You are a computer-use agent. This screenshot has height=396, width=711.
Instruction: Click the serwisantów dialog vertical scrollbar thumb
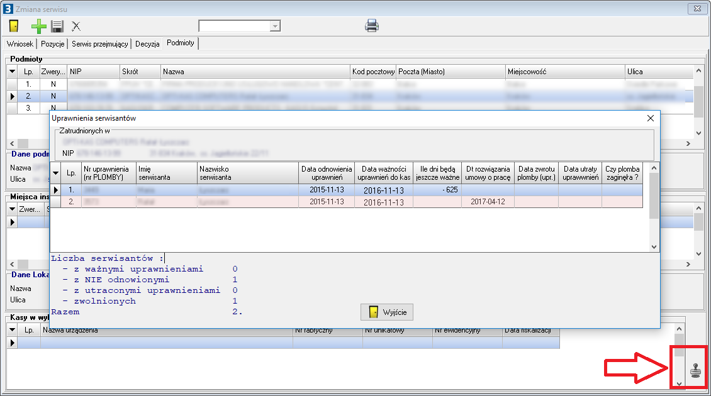pos(654,195)
